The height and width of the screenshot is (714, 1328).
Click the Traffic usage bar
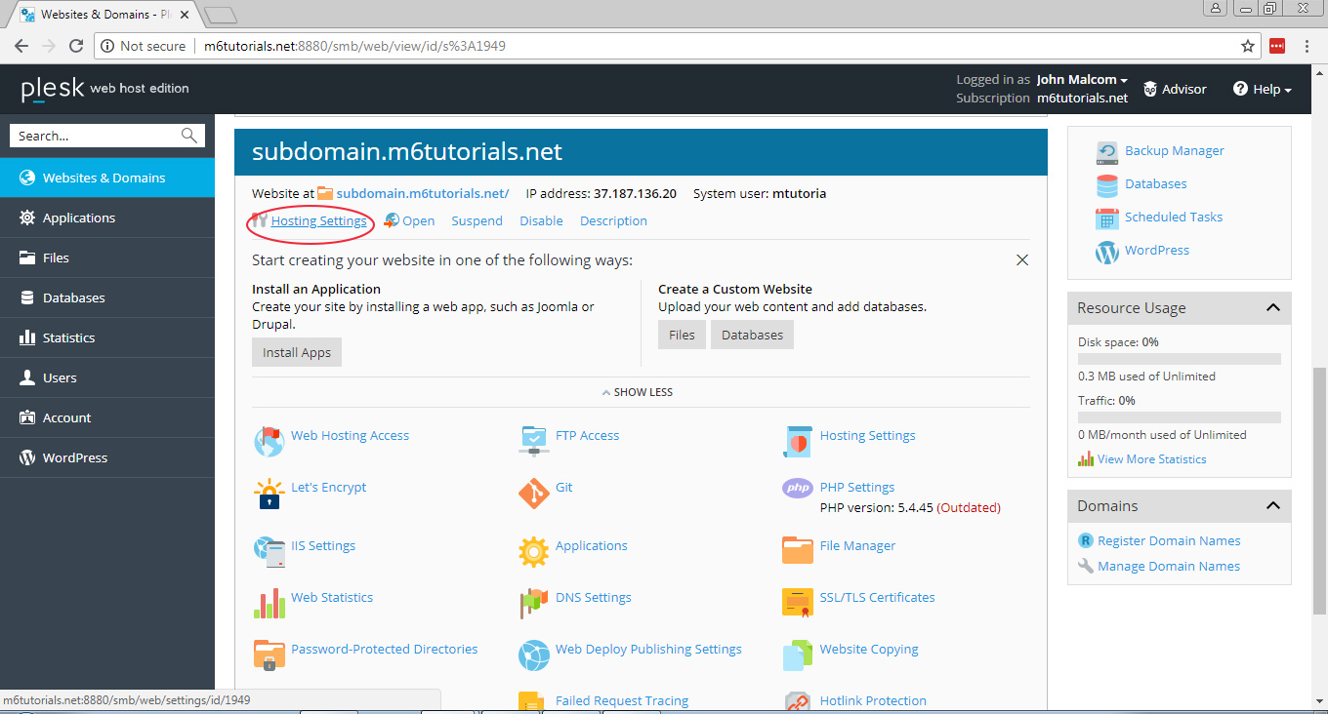1180,417
